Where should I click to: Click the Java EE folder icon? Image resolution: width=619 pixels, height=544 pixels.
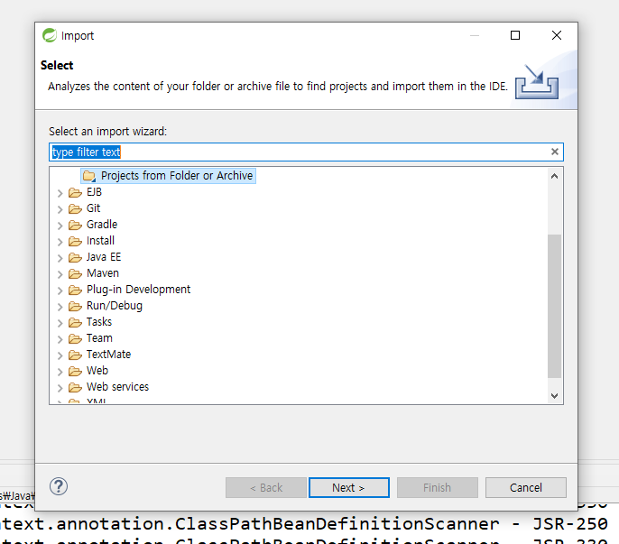[x=75, y=258]
